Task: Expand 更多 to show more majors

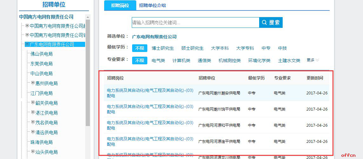Action: (313, 60)
